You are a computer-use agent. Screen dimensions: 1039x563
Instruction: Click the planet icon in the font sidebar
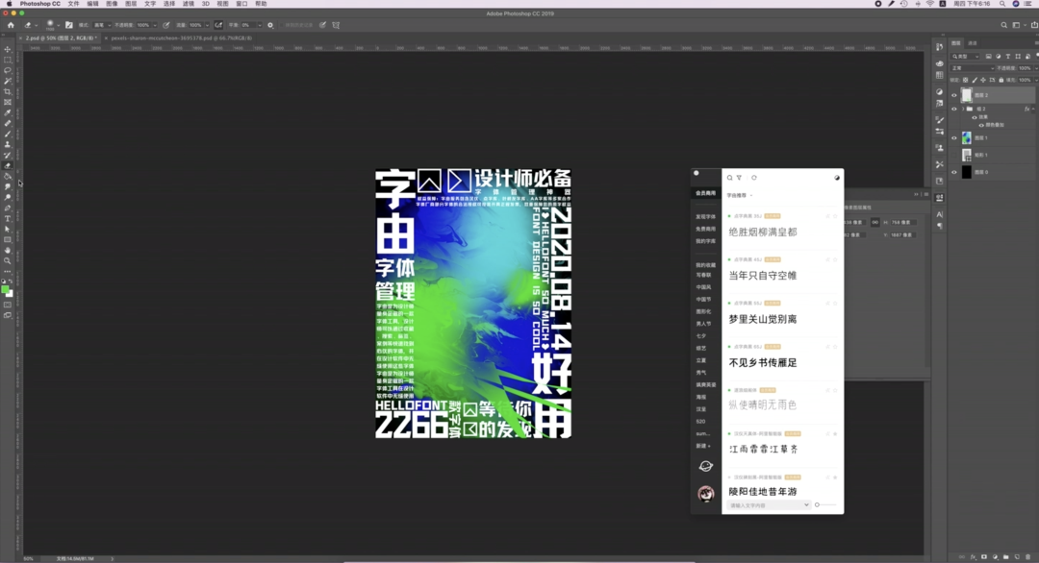click(706, 466)
